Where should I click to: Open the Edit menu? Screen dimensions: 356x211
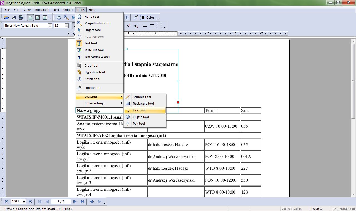(x=17, y=10)
